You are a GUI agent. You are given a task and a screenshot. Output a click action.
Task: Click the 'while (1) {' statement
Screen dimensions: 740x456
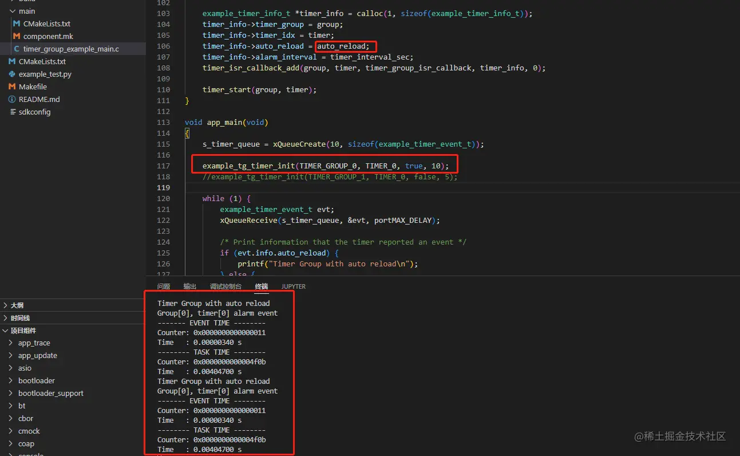point(227,199)
